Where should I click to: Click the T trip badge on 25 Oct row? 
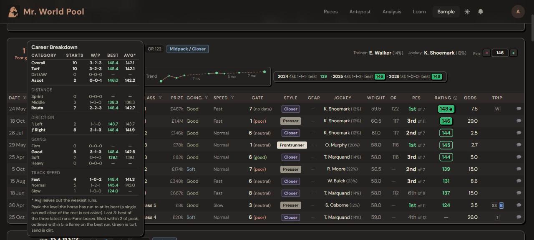point(497,217)
